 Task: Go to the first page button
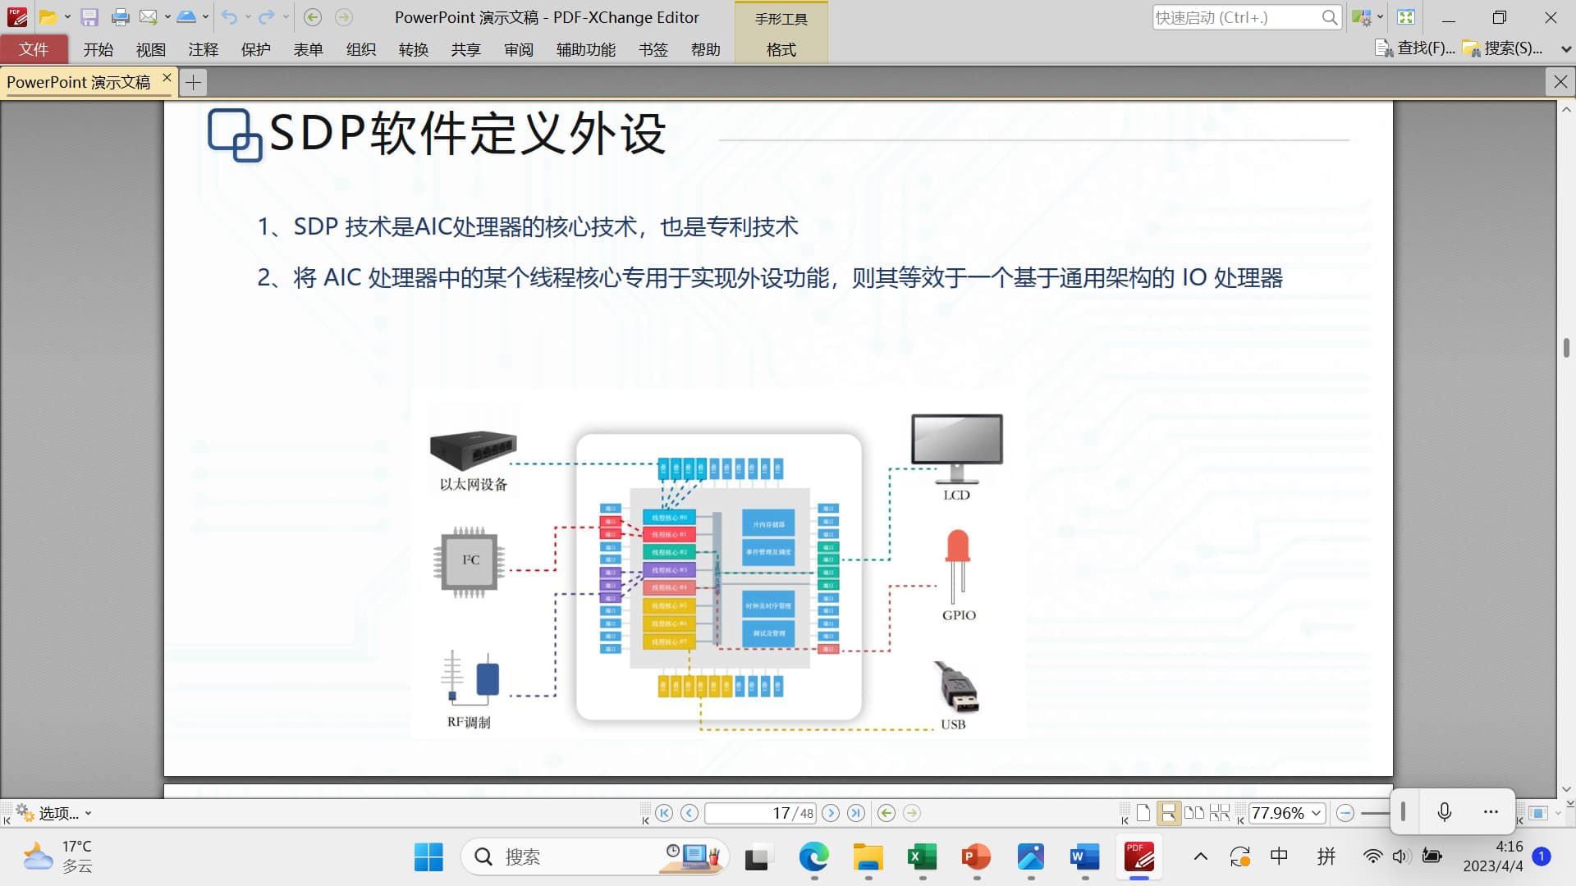point(664,813)
